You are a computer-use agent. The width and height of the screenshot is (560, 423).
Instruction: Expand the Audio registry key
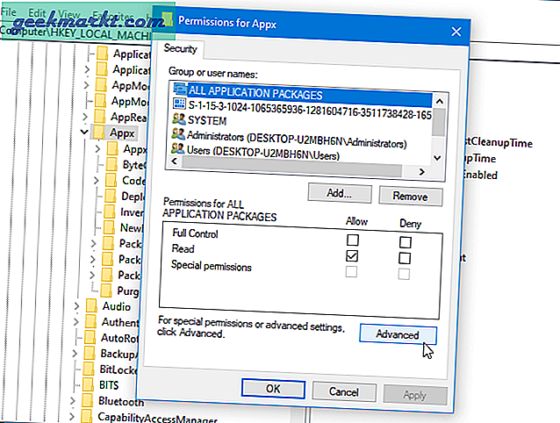[x=76, y=306]
